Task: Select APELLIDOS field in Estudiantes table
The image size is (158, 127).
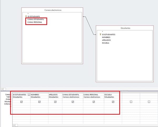Action: [106, 40]
